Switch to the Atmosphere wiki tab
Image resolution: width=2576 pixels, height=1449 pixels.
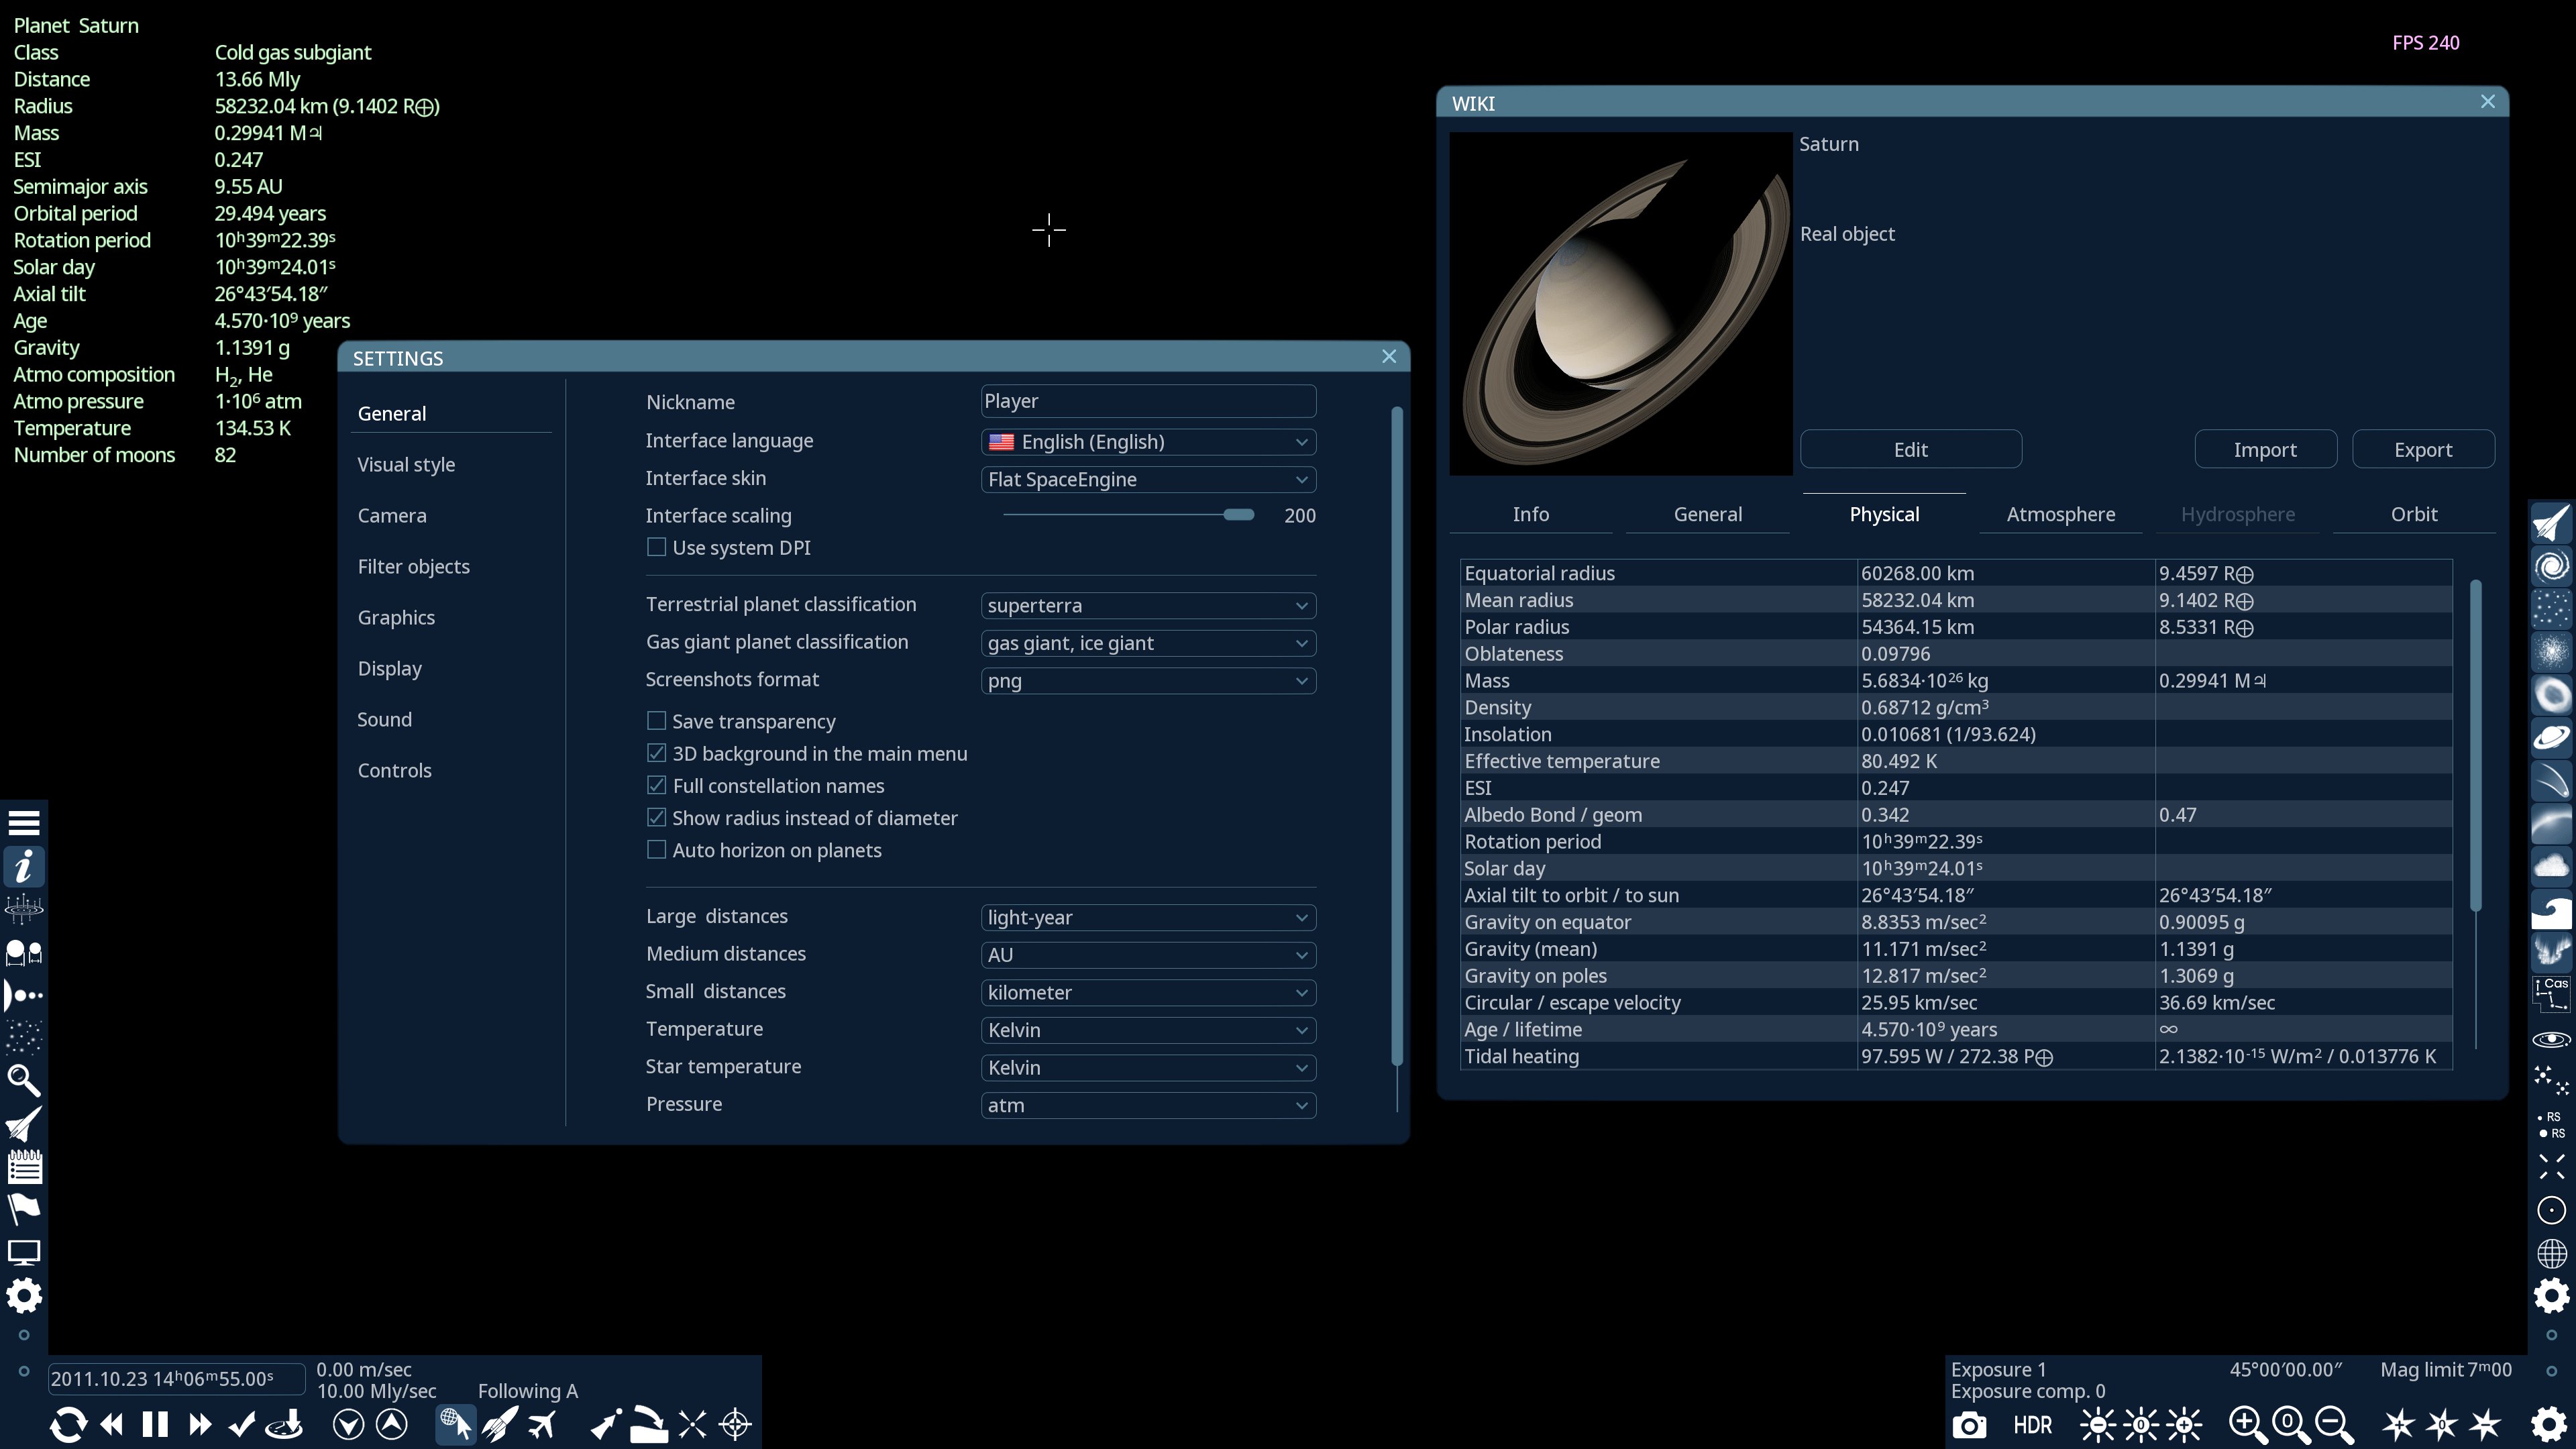coord(2060,514)
